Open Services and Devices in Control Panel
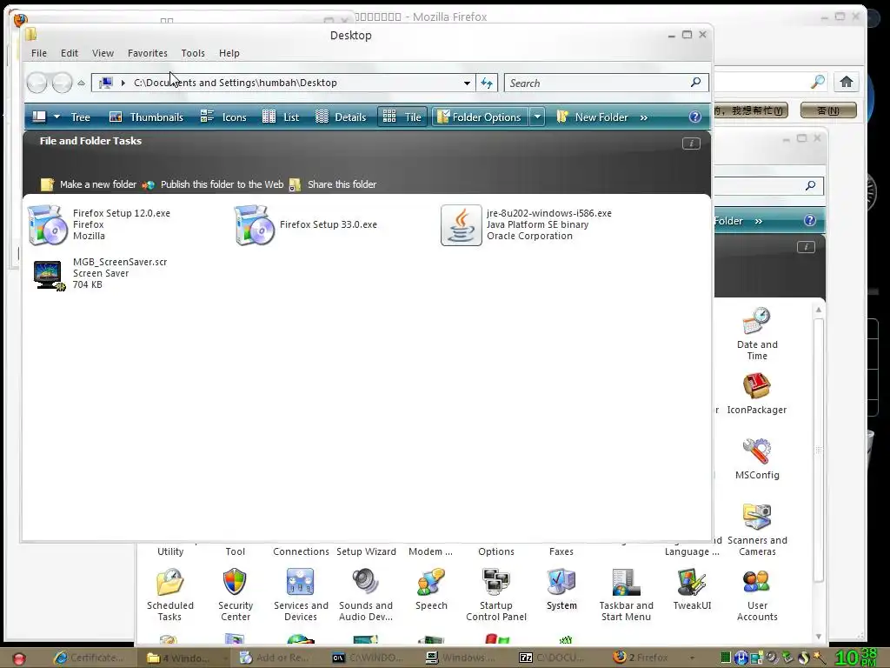The width and height of the screenshot is (890, 668). pos(301,595)
